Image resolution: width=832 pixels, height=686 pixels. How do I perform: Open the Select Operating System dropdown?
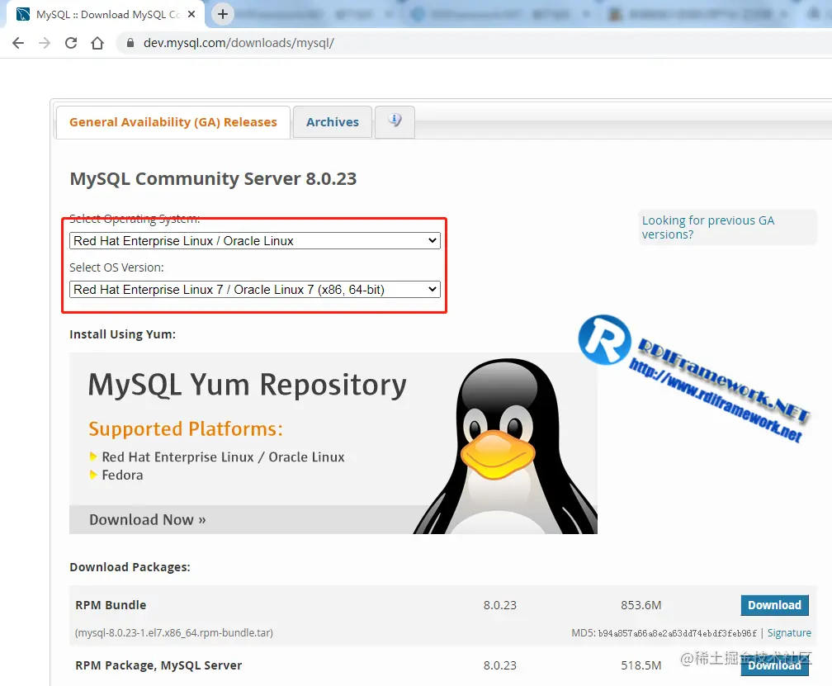pyautogui.click(x=254, y=240)
